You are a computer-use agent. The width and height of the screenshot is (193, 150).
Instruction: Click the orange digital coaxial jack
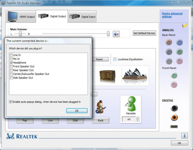[174, 117]
